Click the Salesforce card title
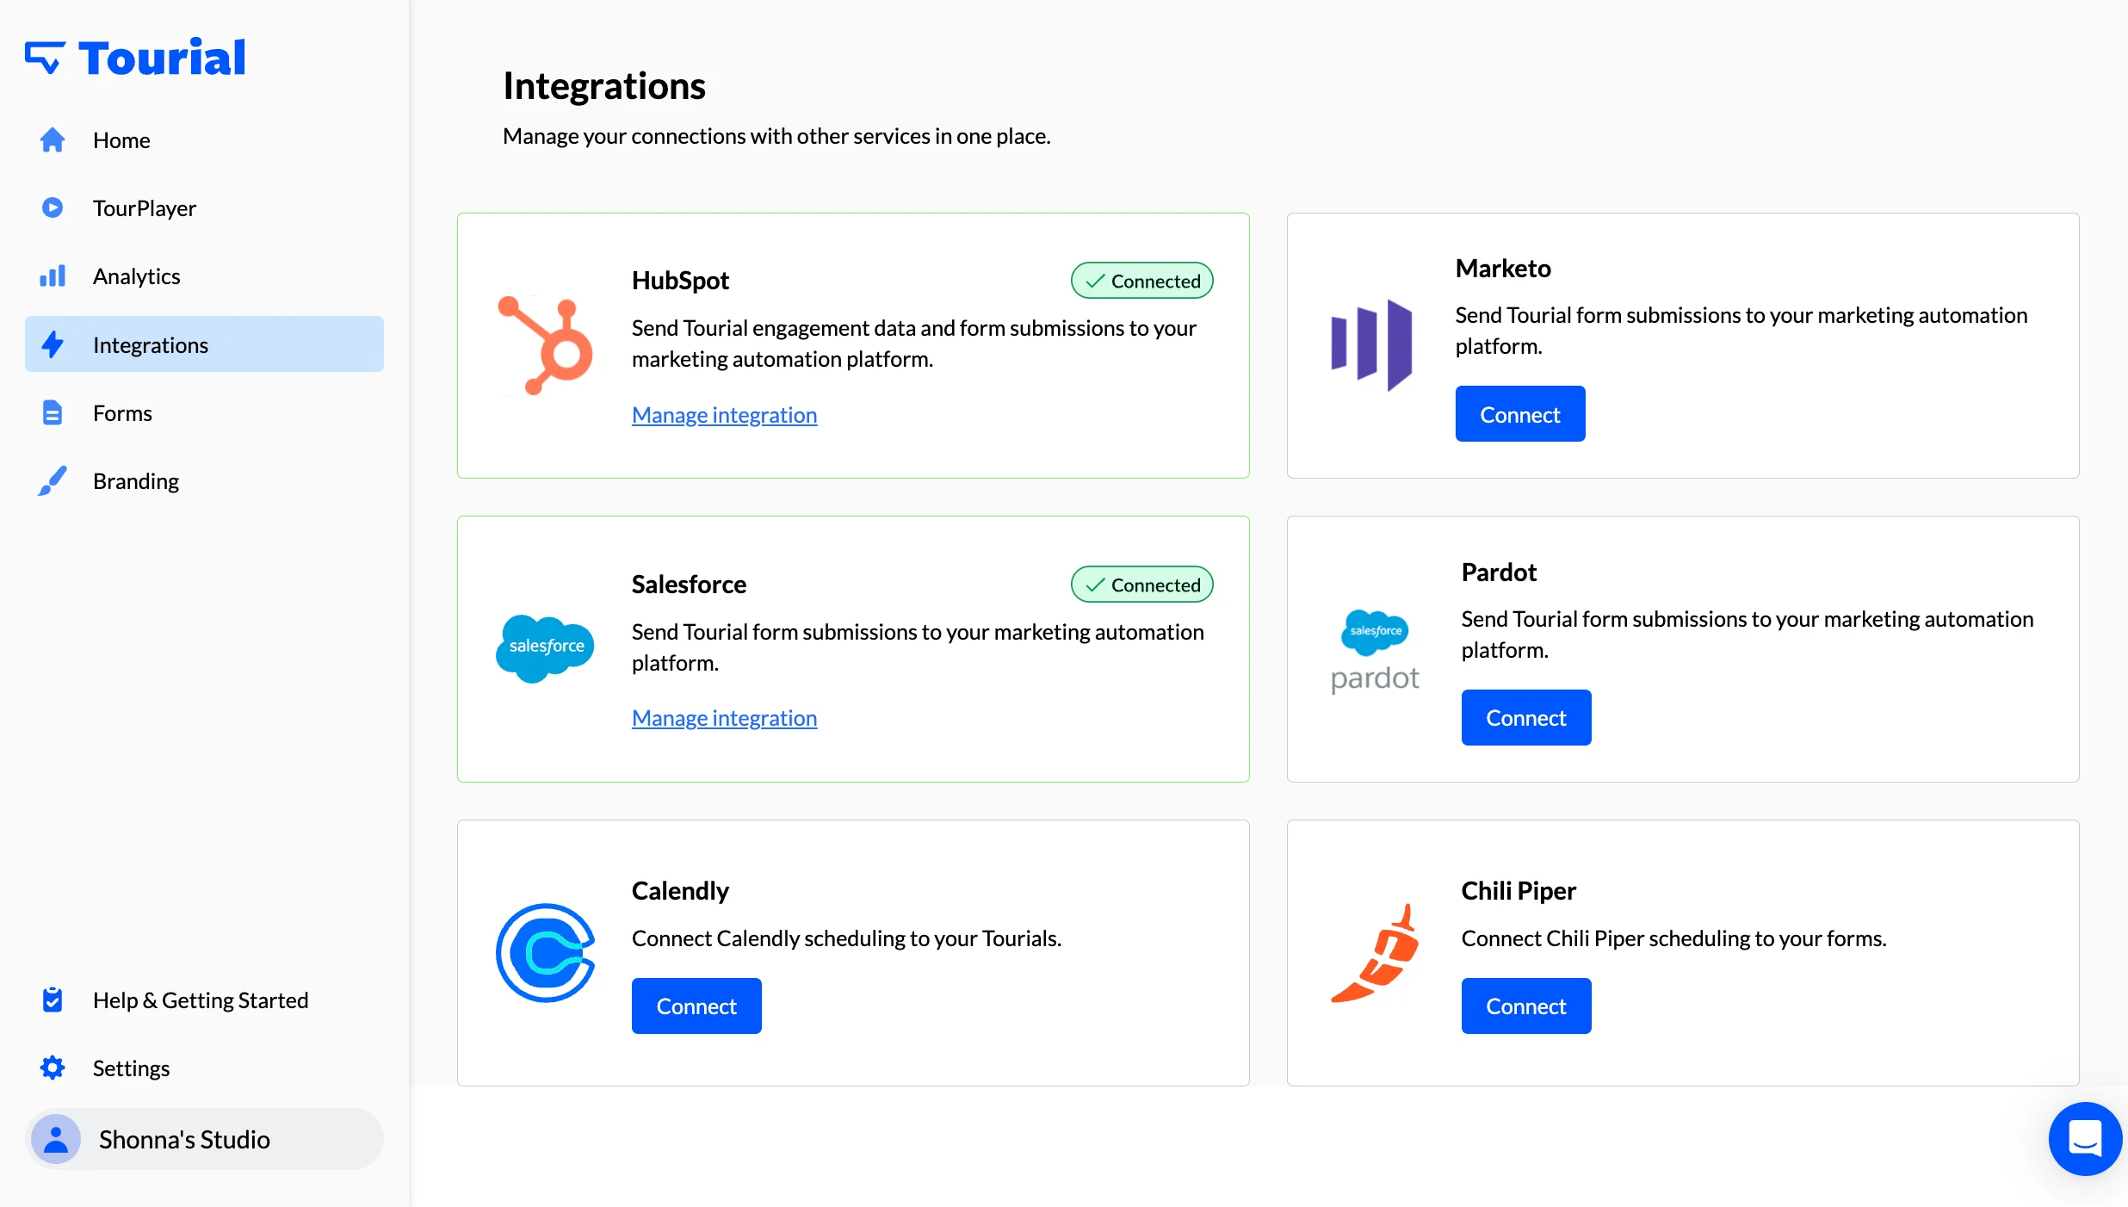The image size is (2128, 1207). 689,585
